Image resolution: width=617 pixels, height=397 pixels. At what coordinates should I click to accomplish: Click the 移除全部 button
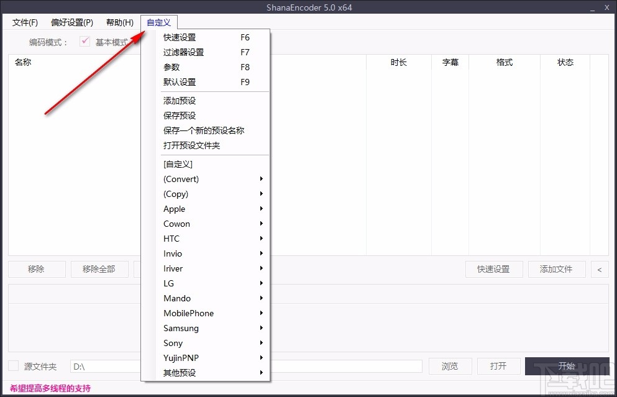[x=99, y=269]
